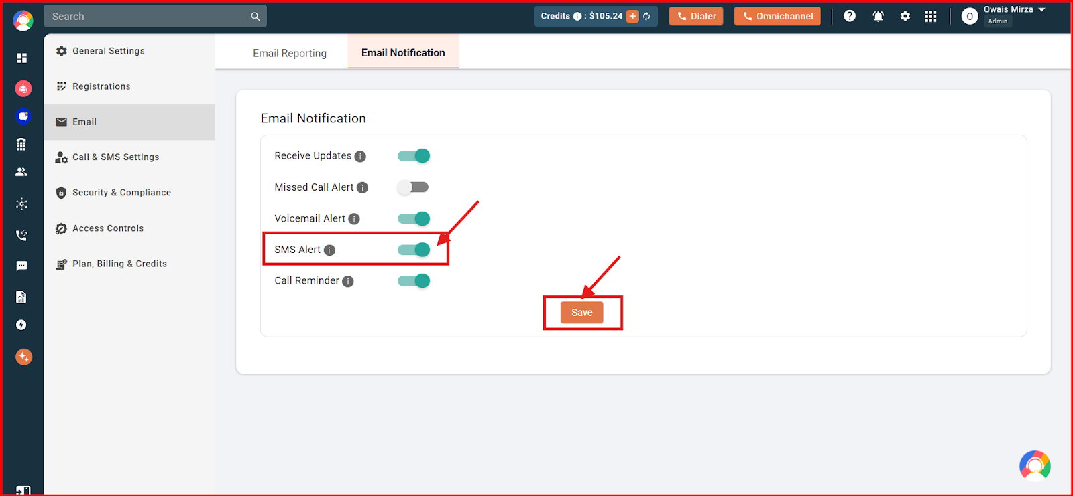Click the Email Notification heading
This screenshot has width=1073, height=496.
313,118
